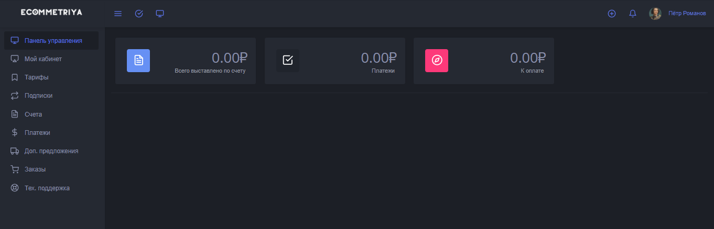
Task: Click the Заказы shopping cart icon
Action: click(x=15, y=169)
